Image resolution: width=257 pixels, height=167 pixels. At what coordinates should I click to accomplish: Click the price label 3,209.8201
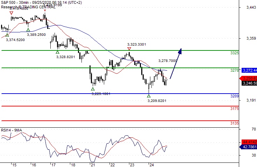(x=157, y=101)
